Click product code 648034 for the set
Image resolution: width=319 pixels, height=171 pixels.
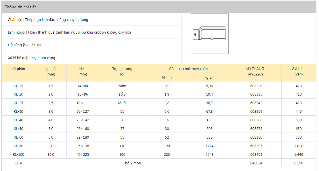pos(256,163)
